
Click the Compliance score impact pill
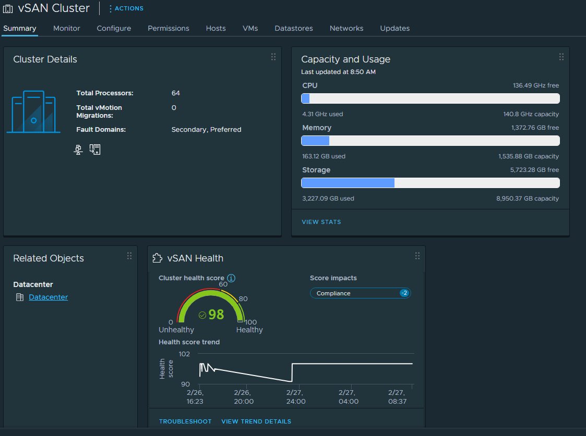coord(360,293)
